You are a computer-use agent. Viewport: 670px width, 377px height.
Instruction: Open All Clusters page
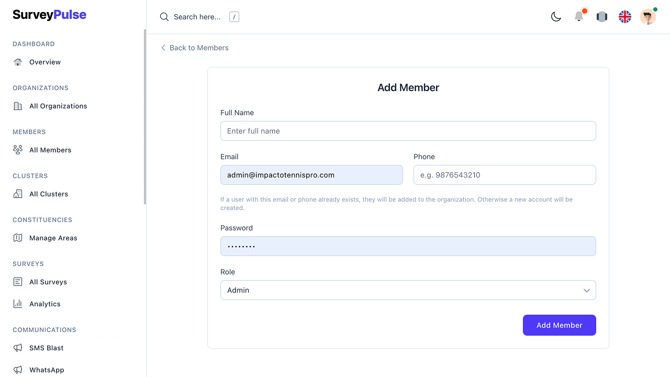coord(49,194)
